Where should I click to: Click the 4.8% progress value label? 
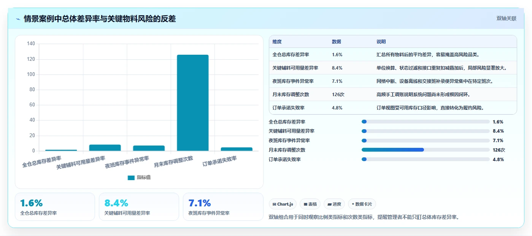pyautogui.click(x=498, y=159)
